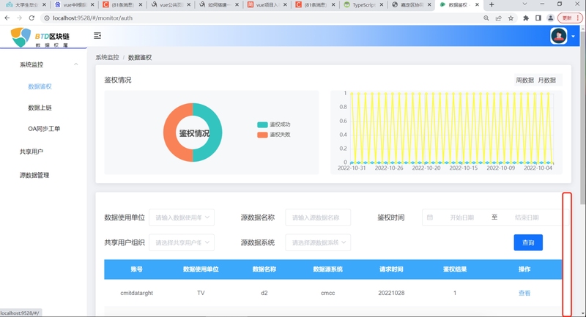586x317 pixels.
Task: Click 系统监控 in the breadcrumb
Action: tap(107, 57)
